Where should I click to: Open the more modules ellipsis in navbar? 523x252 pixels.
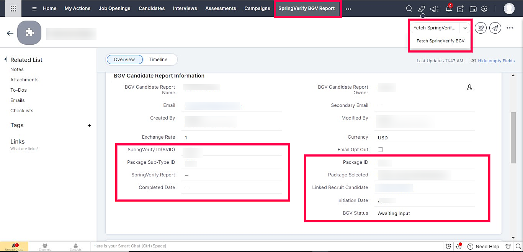(348, 9)
